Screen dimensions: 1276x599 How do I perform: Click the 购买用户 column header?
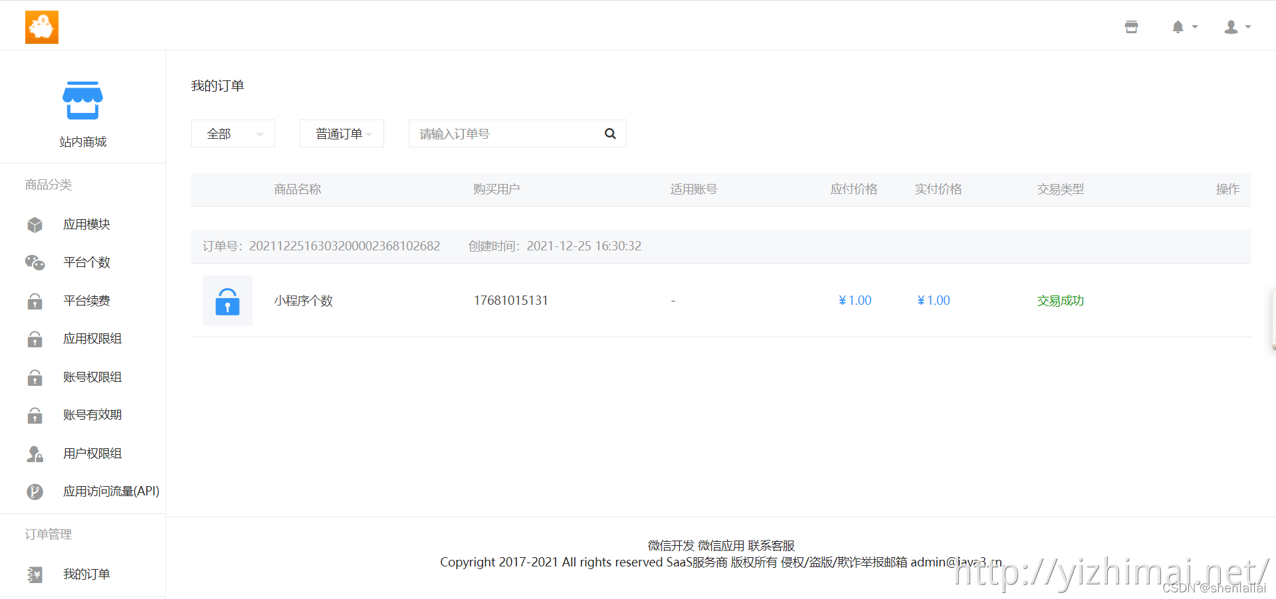tap(496, 189)
